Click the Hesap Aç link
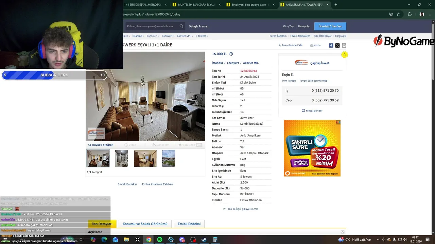This screenshot has height=244, width=435. point(304,26)
